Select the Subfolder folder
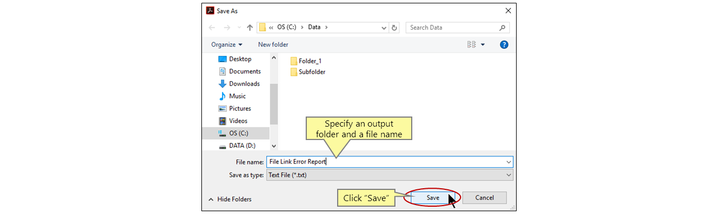The height and width of the screenshot is (214, 718). [307, 72]
